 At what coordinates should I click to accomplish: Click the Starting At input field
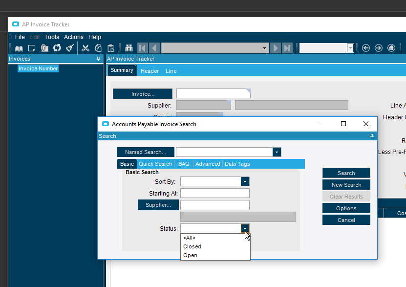(215, 193)
